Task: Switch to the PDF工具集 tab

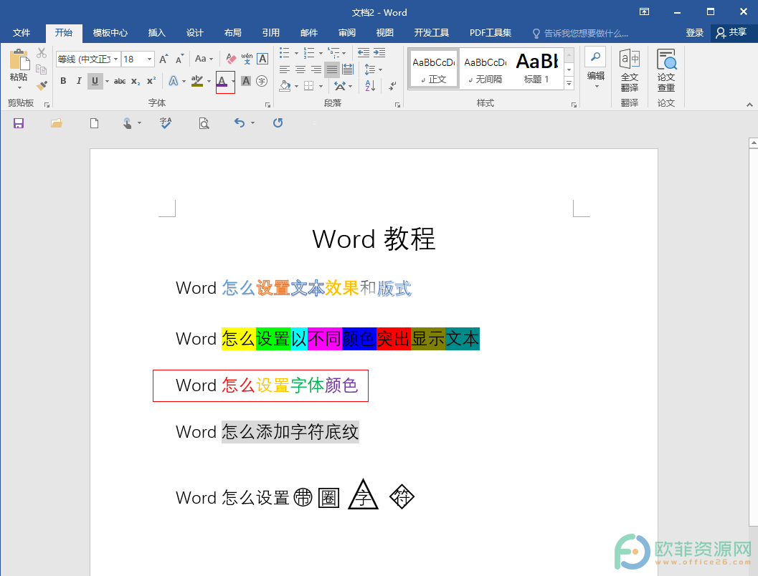Action: coord(491,33)
